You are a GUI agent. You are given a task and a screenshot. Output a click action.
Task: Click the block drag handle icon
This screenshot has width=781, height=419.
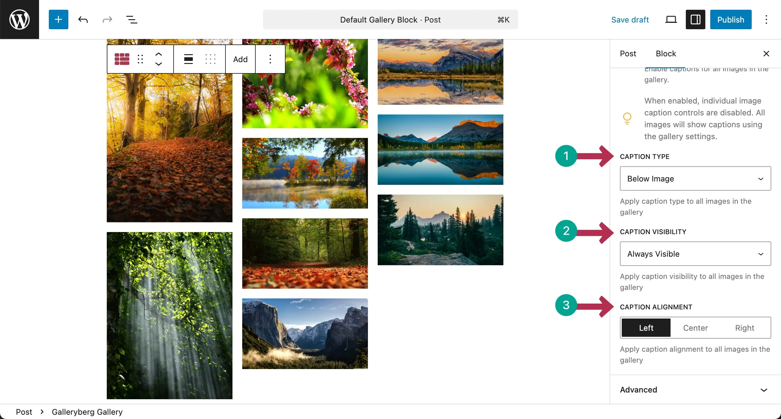click(140, 59)
